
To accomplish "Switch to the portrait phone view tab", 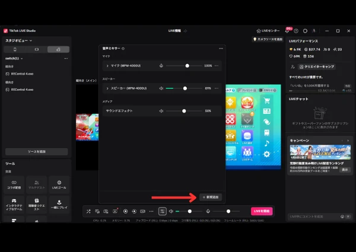I will click(15, 49).
